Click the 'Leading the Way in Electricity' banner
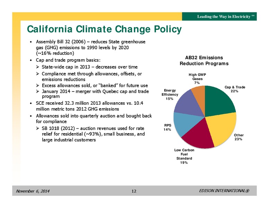 click(219, 17)
